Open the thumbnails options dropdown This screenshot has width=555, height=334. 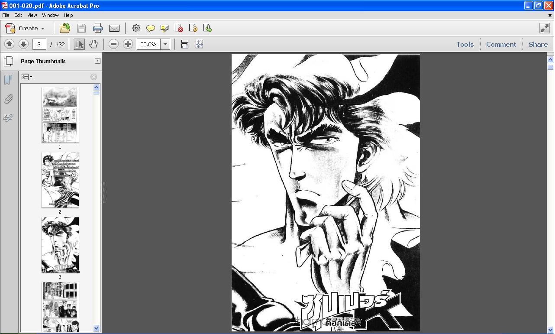[x=27, y=77]
